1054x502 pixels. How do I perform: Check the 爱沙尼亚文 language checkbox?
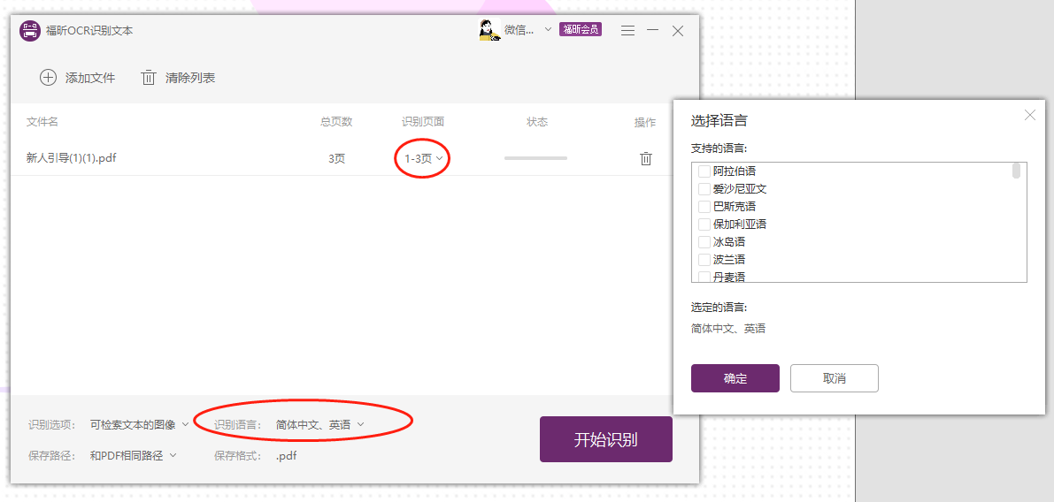pos(704,188)
